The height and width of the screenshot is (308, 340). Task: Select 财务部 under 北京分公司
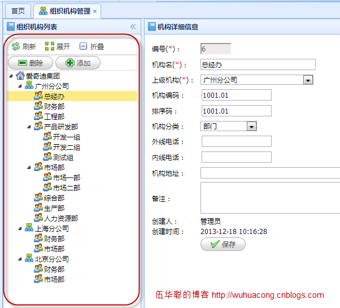[54, 269]
